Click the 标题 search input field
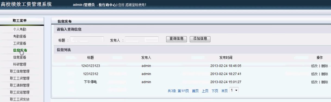 click(x=87, y=39)
